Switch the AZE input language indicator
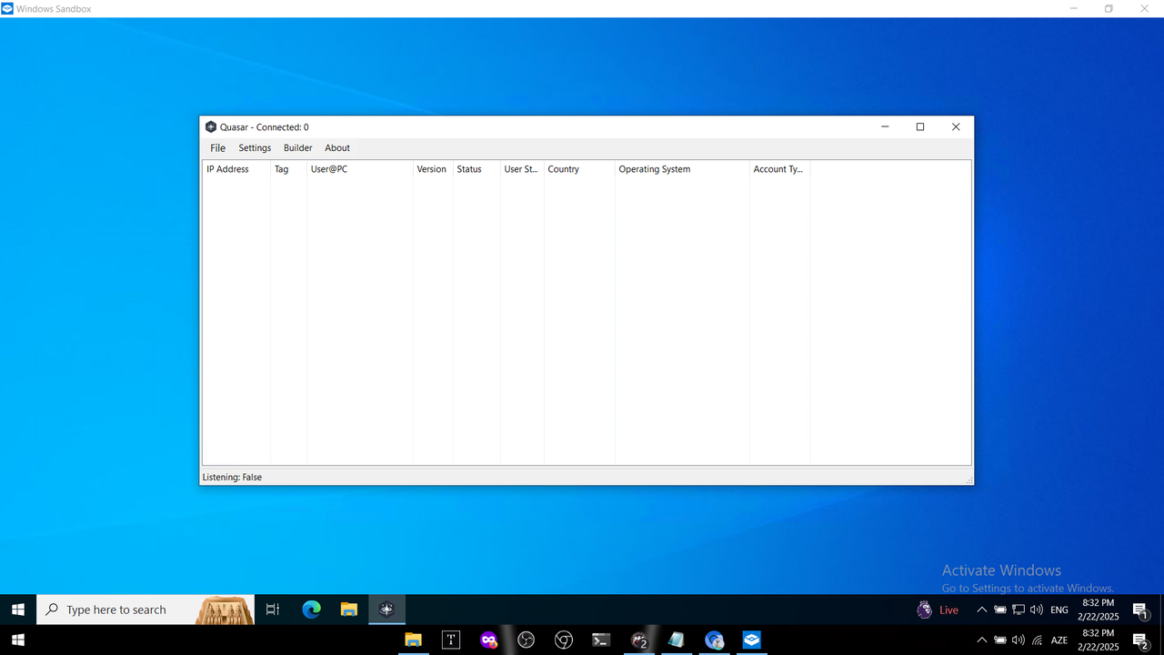The width and height of the screenshot is (1164, 655). [x=1059, y=640]
